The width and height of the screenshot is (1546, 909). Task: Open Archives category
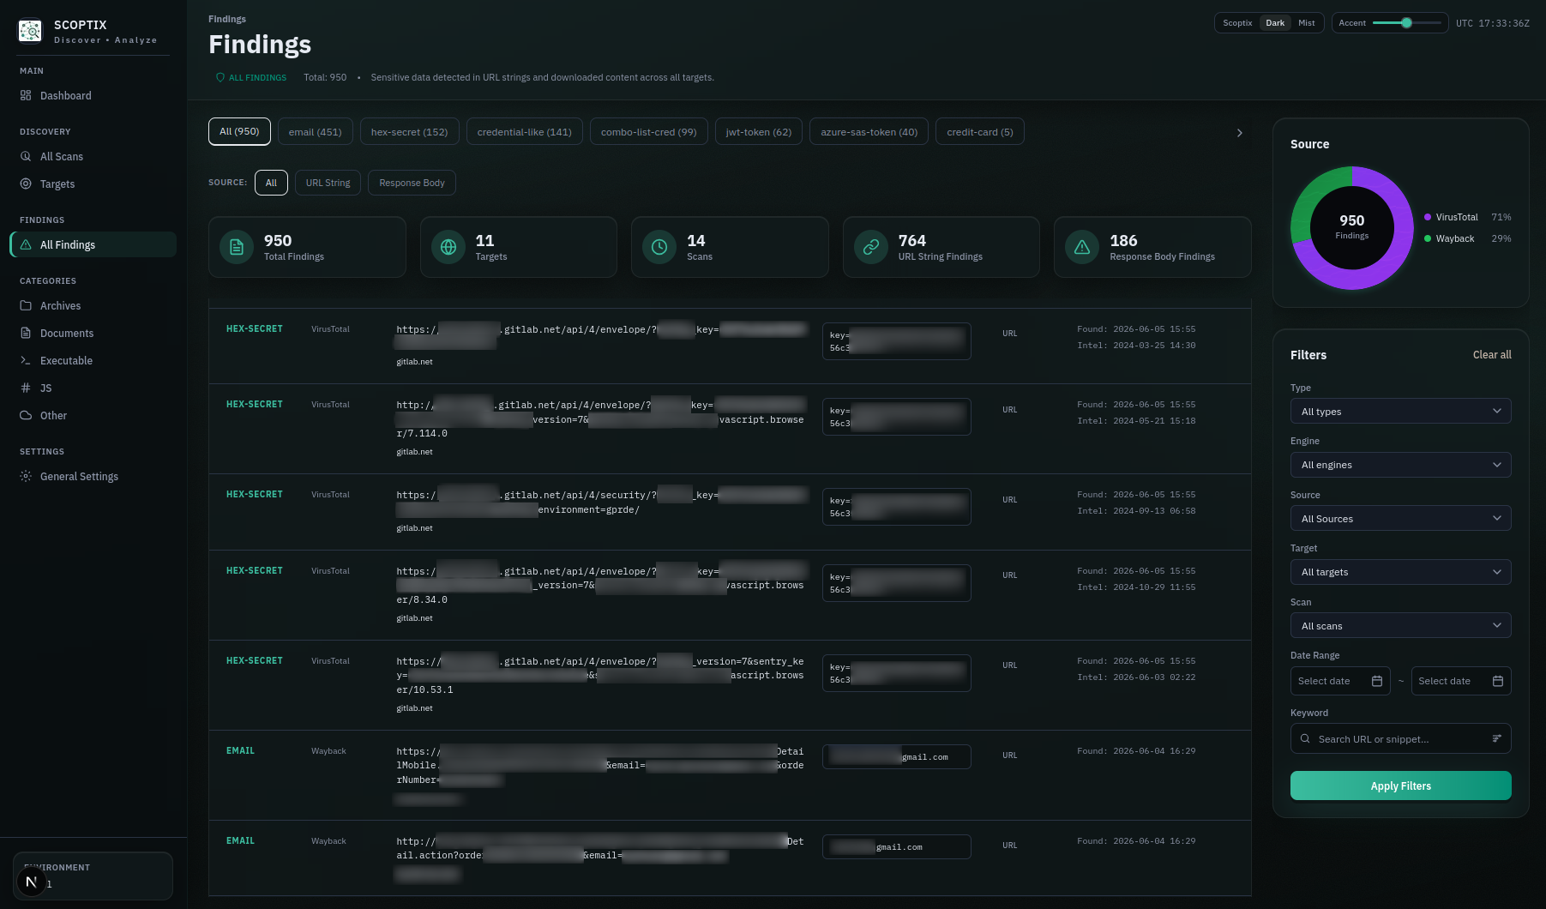[x=93, y=305]
